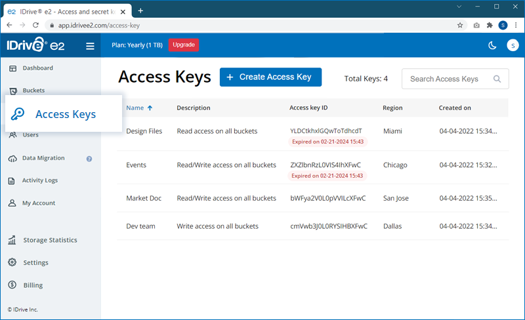Click access key ID YLDCtkhxlGQwToTdhcdT

pyautogui.click(x=325, y=131)
